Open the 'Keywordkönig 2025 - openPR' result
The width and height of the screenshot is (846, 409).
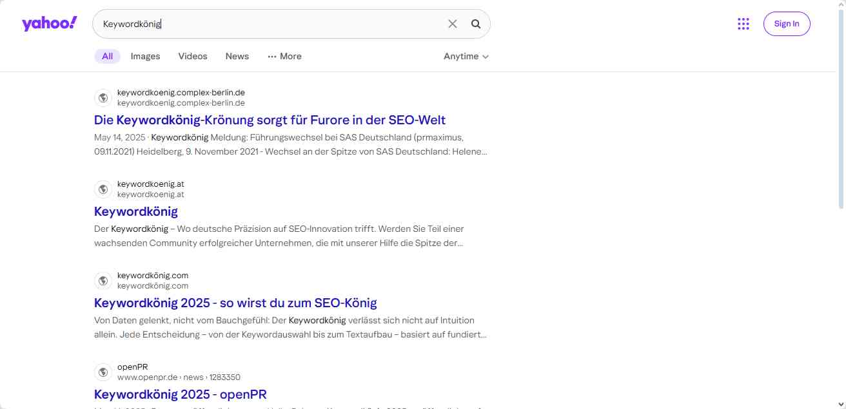coord(181,394)
